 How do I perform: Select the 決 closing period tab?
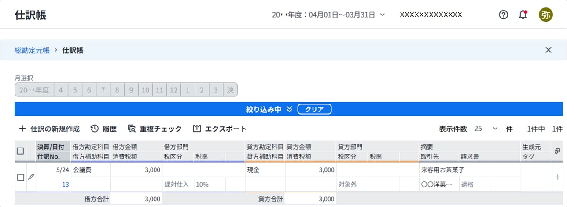tap(230, 90)
